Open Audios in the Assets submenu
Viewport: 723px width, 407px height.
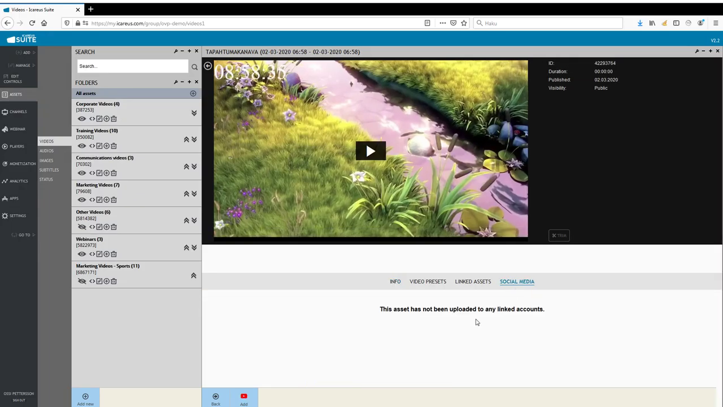pyautogui.click(x=46, y=151)
